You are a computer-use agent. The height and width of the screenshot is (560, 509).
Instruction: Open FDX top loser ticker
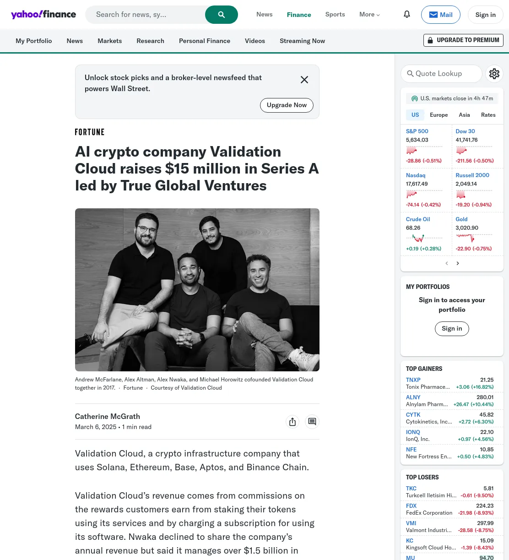[x=412, y=506]
